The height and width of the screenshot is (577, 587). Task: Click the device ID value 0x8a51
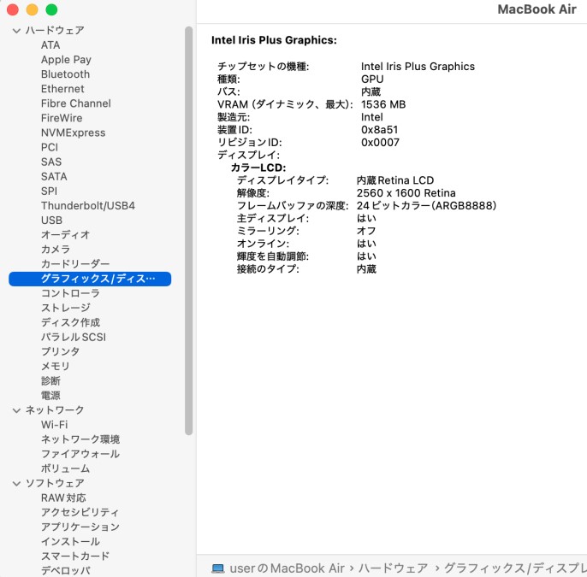pyautogui.click(x=379, y=130)
